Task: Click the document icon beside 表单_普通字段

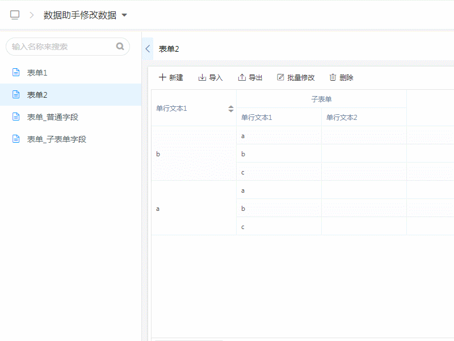Action: tap(16, 117)
